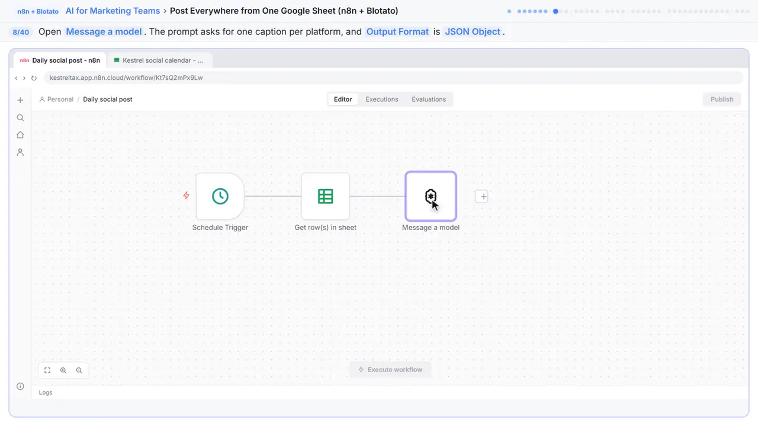Click the JSON Object highlighted term
Image resolution: width=758 pixels, height=426 pixels.
pyautogui.click(x=473, y=32)
